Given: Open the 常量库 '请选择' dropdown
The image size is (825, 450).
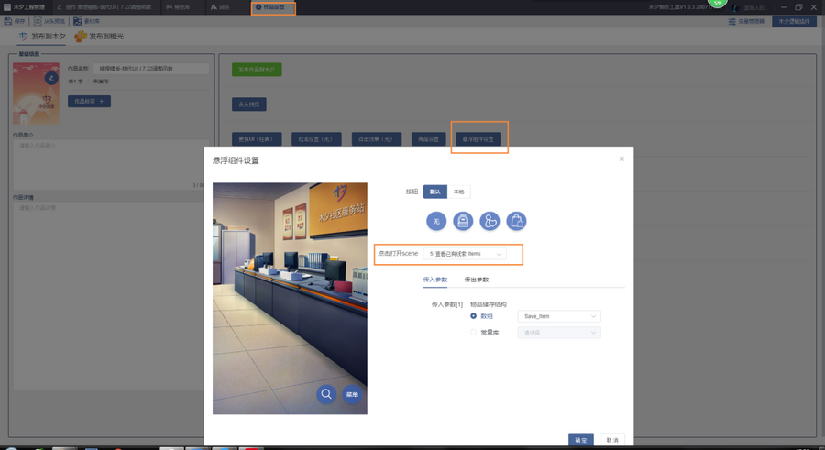Looking at the screenshot, I should [x=558, y=333].
